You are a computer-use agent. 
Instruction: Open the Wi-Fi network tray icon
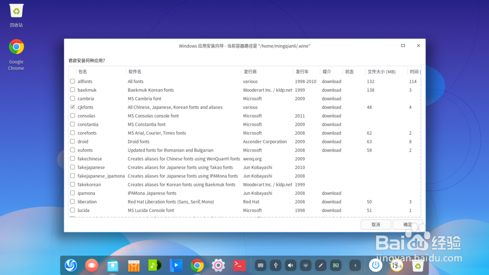pyautogui.click(x=306, y=265)
